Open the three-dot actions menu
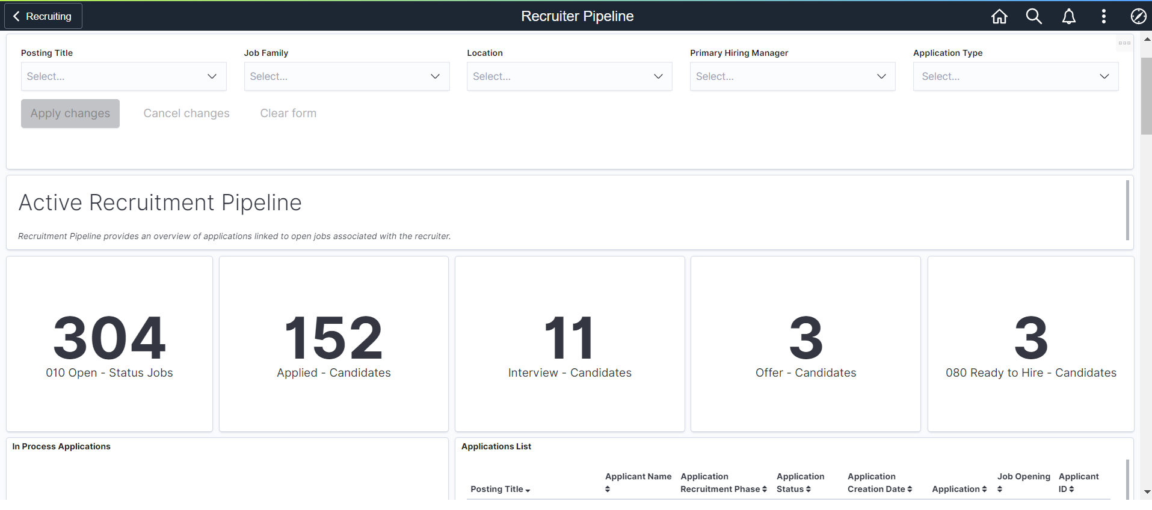 (1103, 16)
